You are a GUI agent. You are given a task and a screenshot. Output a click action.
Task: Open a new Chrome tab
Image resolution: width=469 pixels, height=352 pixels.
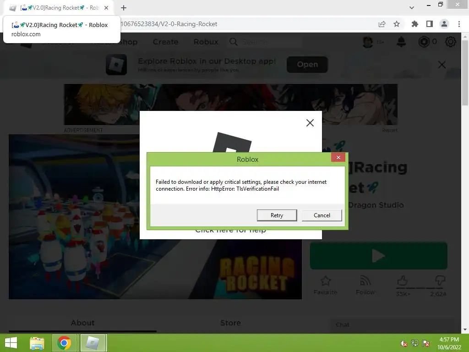coord(124,8)
